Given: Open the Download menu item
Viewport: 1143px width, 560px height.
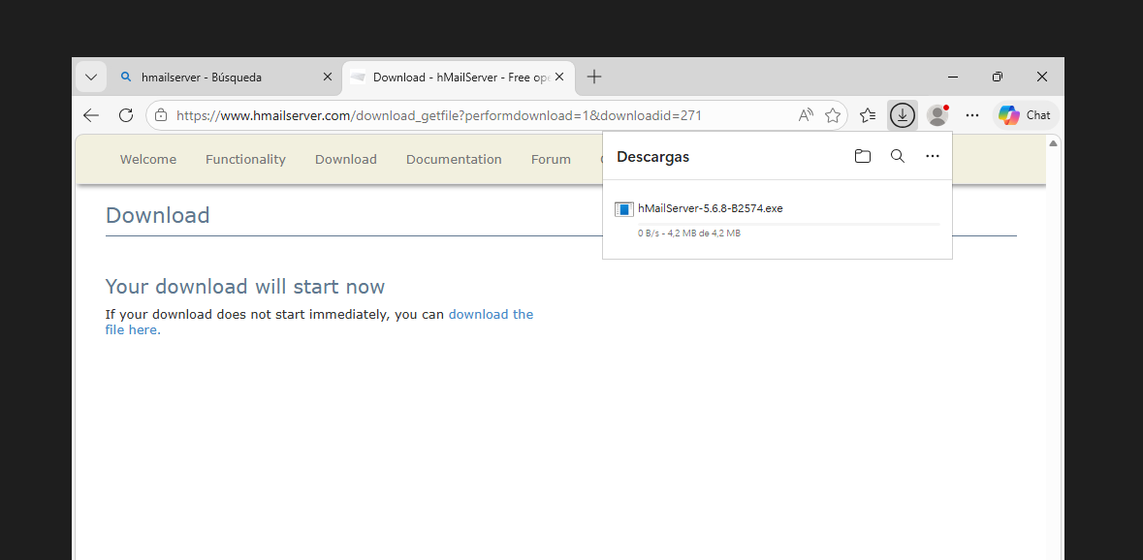Looking at the screenshot, I should [345, 160].
